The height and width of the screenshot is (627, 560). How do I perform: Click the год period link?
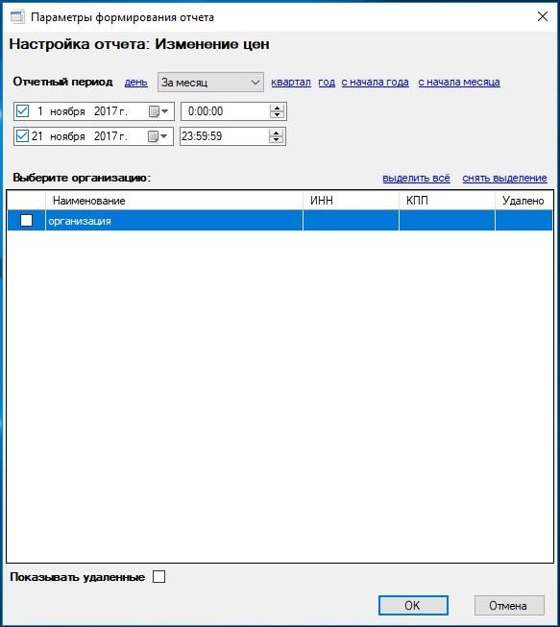click(x=327, y=82)
